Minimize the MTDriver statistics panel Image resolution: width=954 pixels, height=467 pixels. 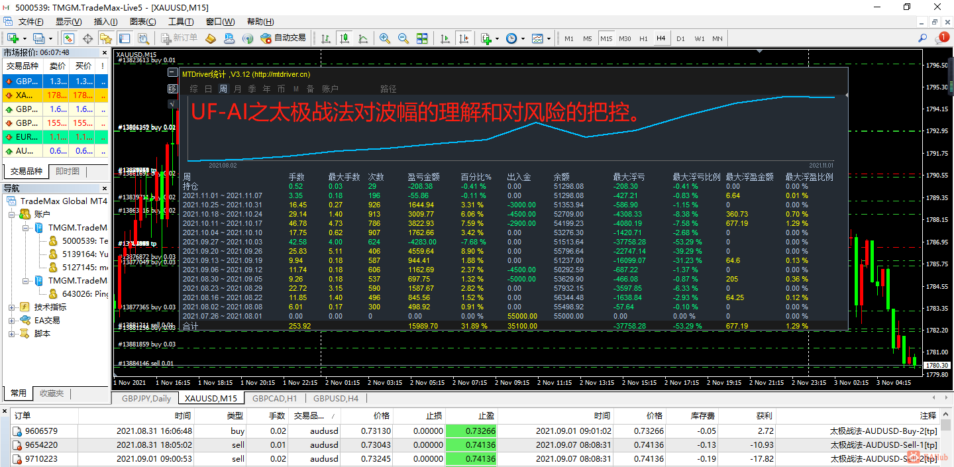coord(172,74)
